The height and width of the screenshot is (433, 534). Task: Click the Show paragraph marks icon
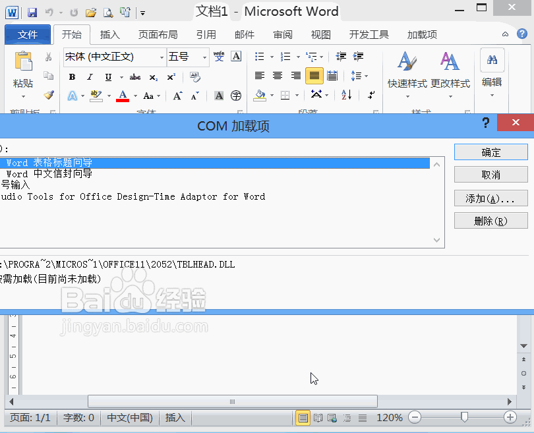pos(371,95)
